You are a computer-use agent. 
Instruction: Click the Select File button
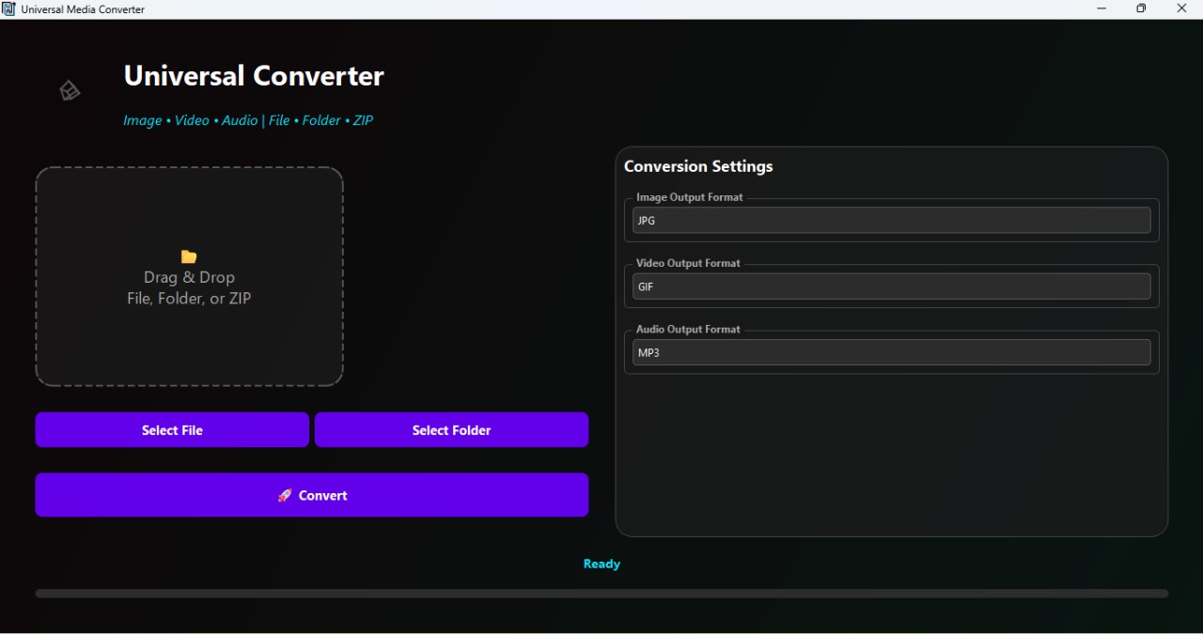(x=172, y=429)
